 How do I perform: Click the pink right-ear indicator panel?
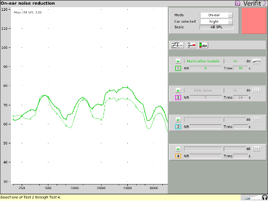(x=254, y=21)
